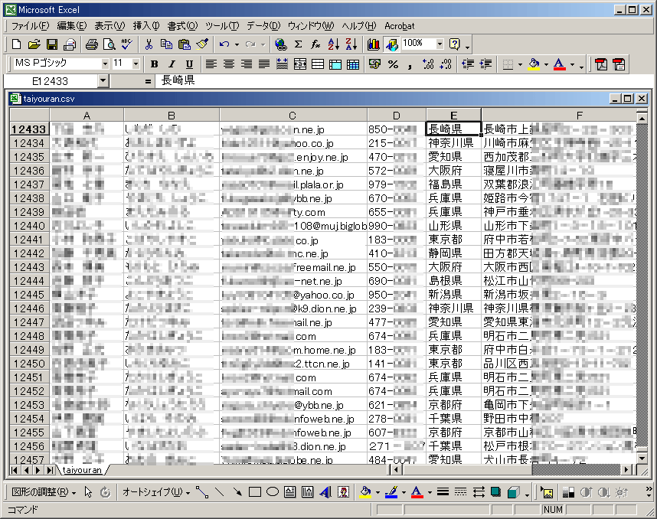Toggle bold formatting

pyautogui.click(x=154, y=64)
